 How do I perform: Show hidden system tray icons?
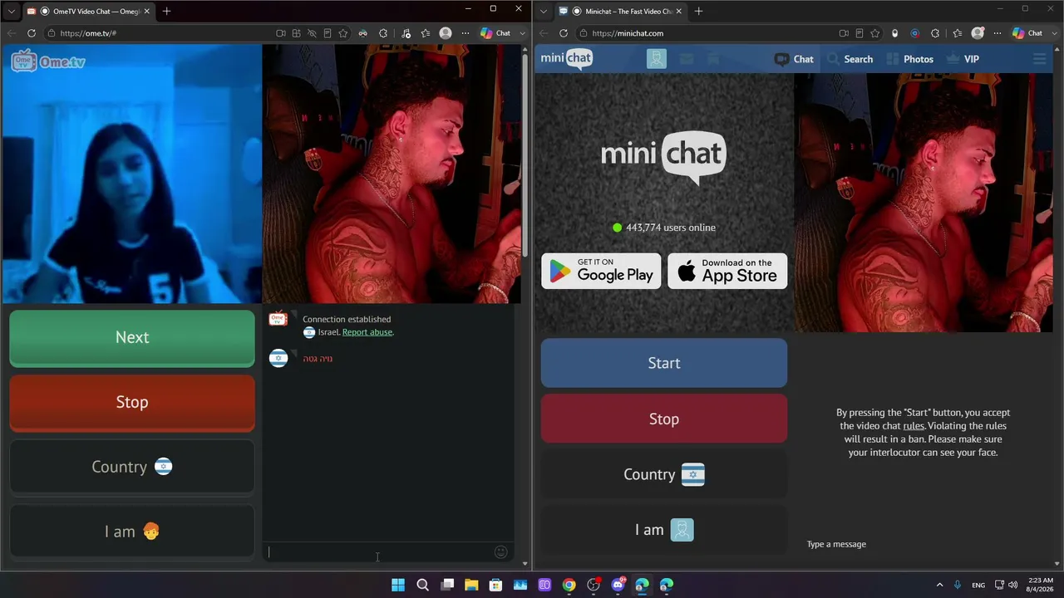pyautogui.click(x=939, y=585)
